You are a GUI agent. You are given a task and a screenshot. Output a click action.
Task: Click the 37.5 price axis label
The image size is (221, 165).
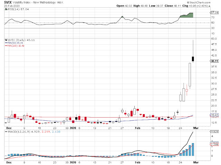(214, 66)
